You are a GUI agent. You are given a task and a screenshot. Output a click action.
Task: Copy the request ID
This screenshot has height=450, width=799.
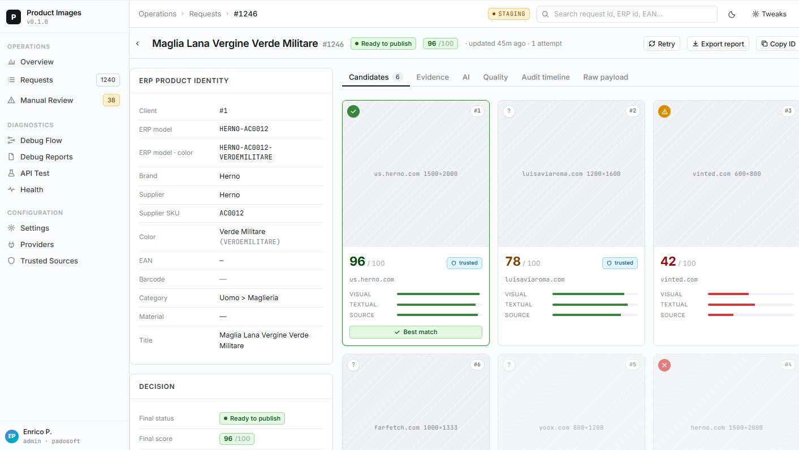click(778, 44)
